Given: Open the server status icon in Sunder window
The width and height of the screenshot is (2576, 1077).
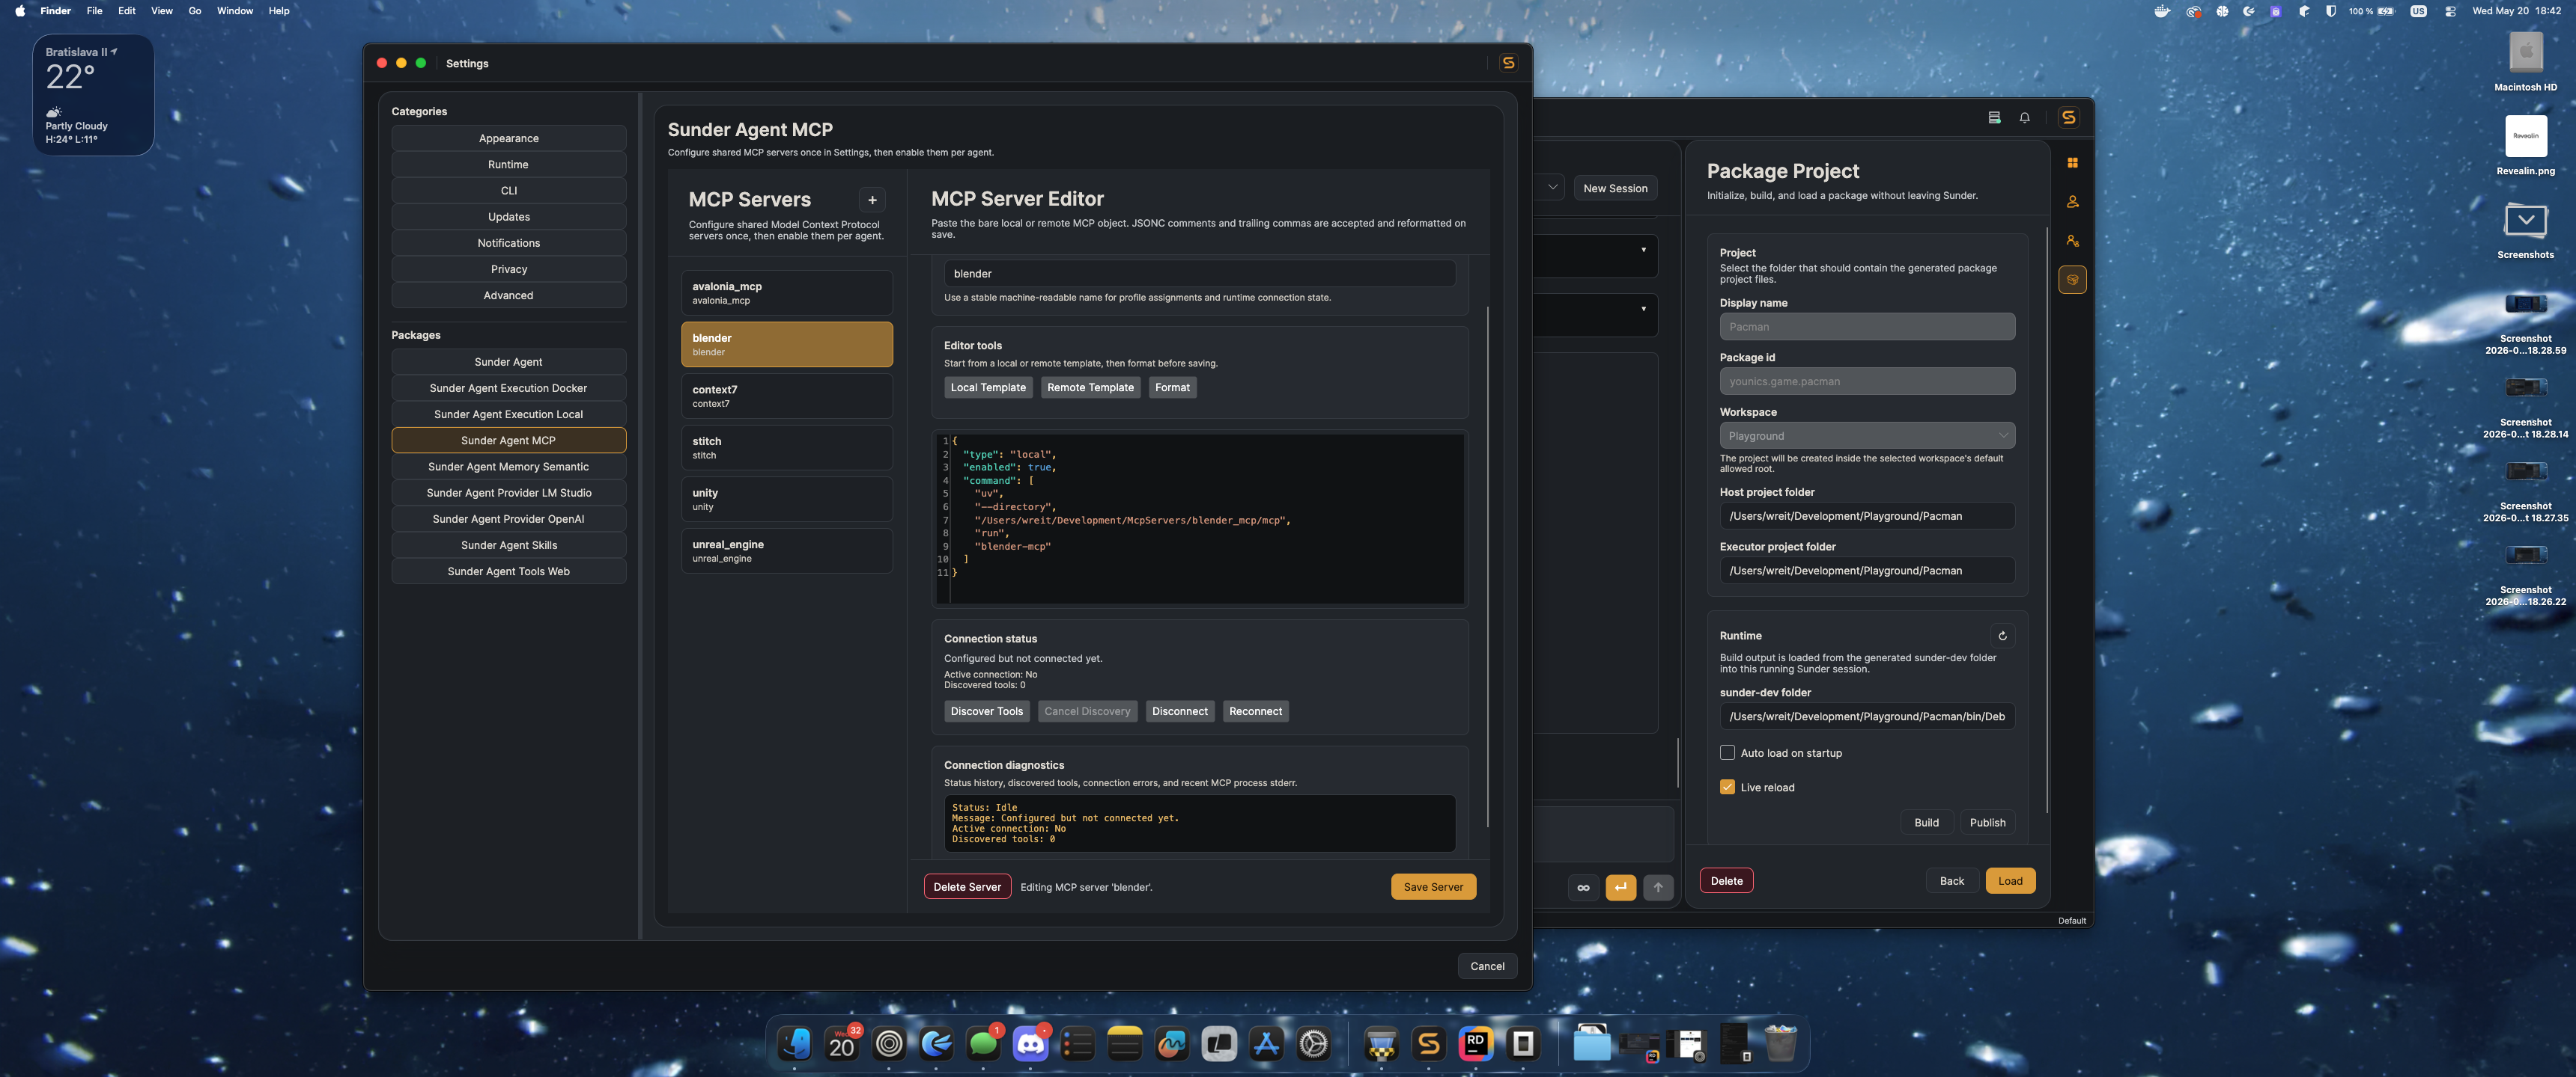Looking at the screenshot, I should (1994, 118).
